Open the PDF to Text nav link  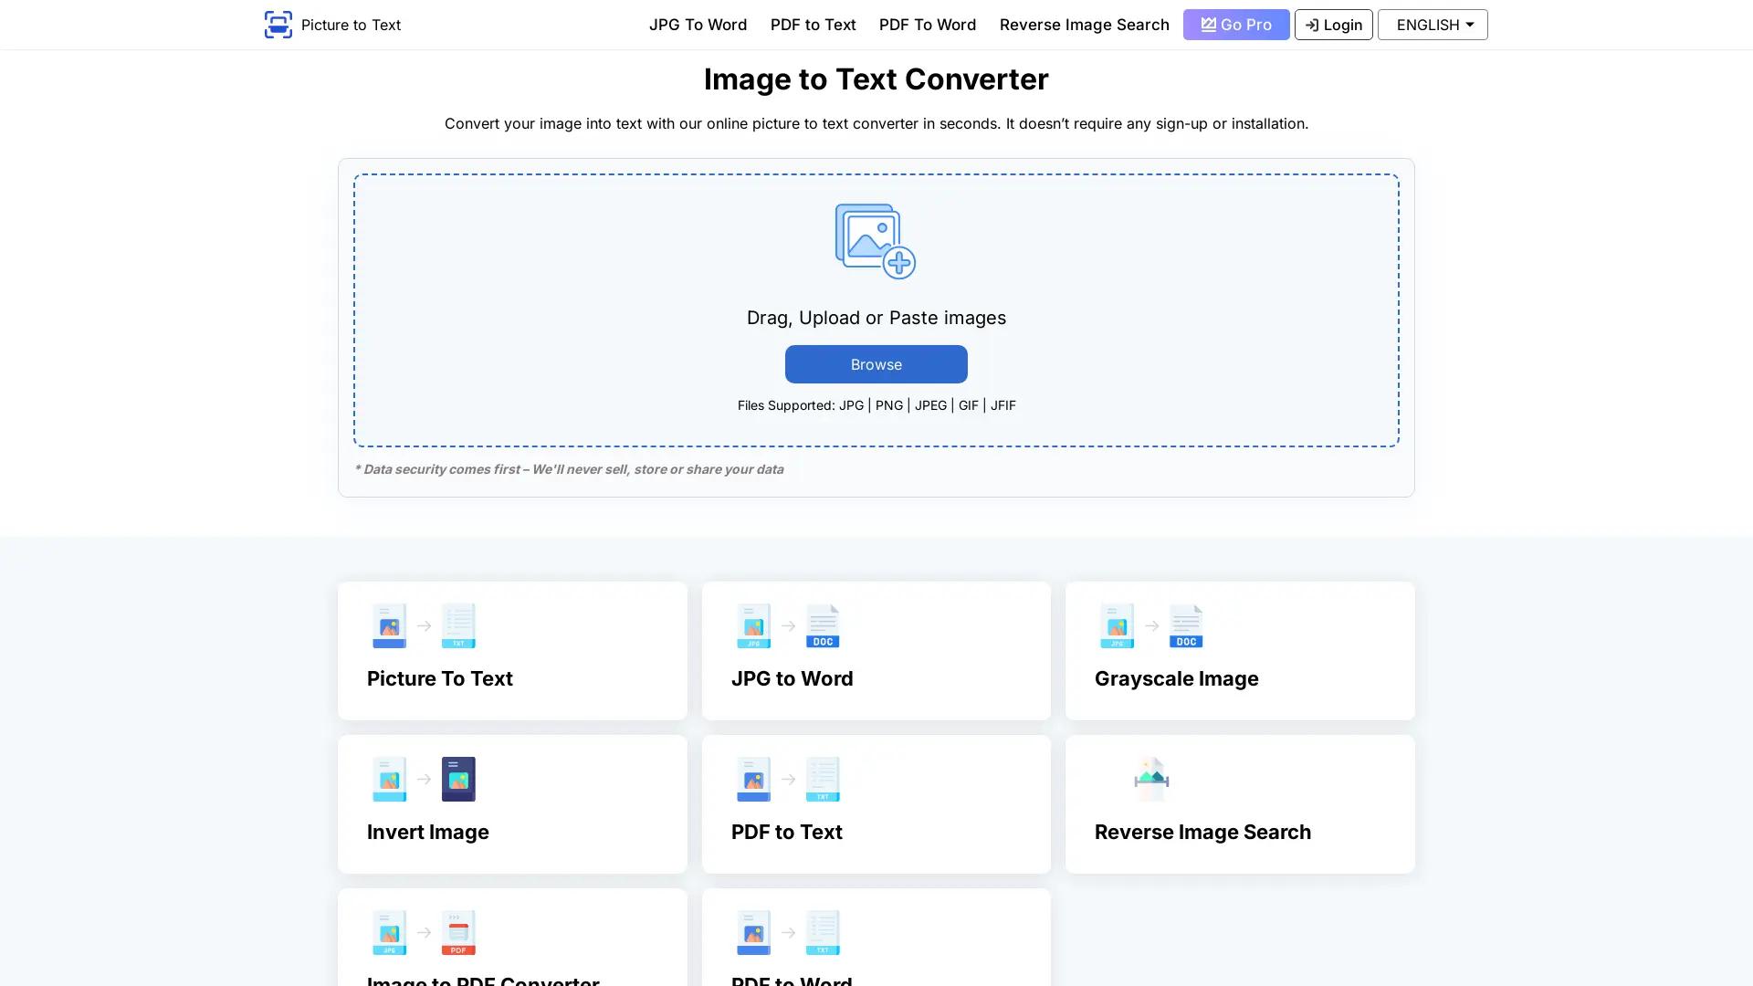(x=812, y=25)
